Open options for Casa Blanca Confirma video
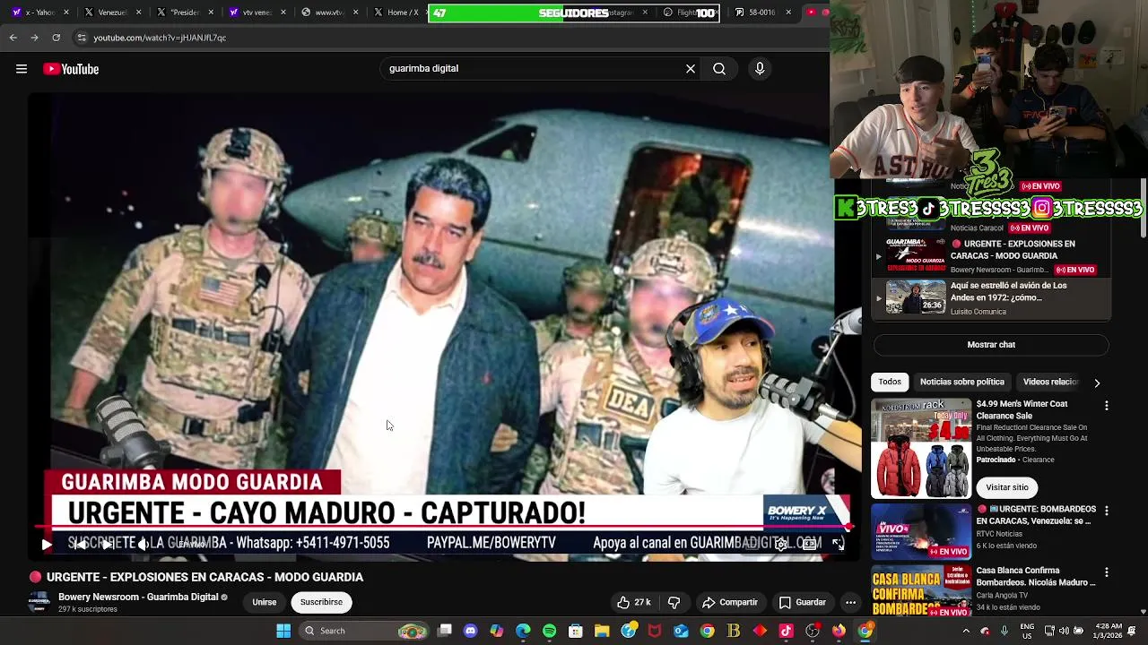The image size is (1148, 645). tap(1106, 572)
